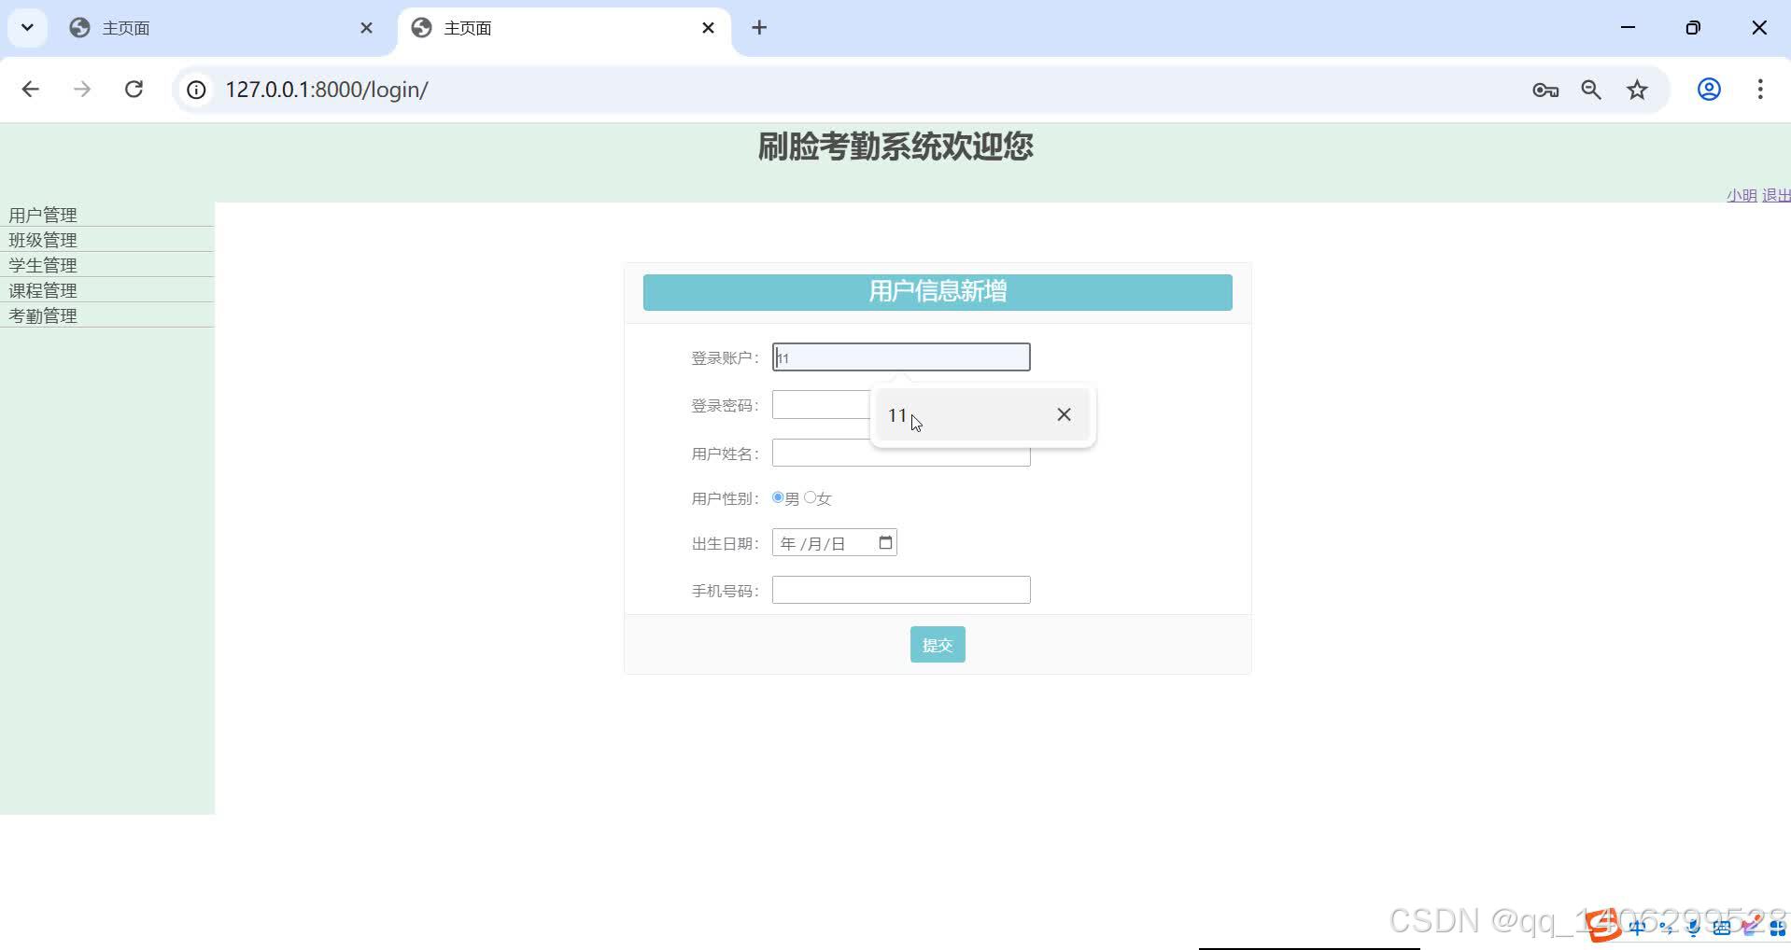Click the magnifier zoom icon in toolbar
The width and height of the screenshot is (1791, 950).
click(x=1591, y=90)
